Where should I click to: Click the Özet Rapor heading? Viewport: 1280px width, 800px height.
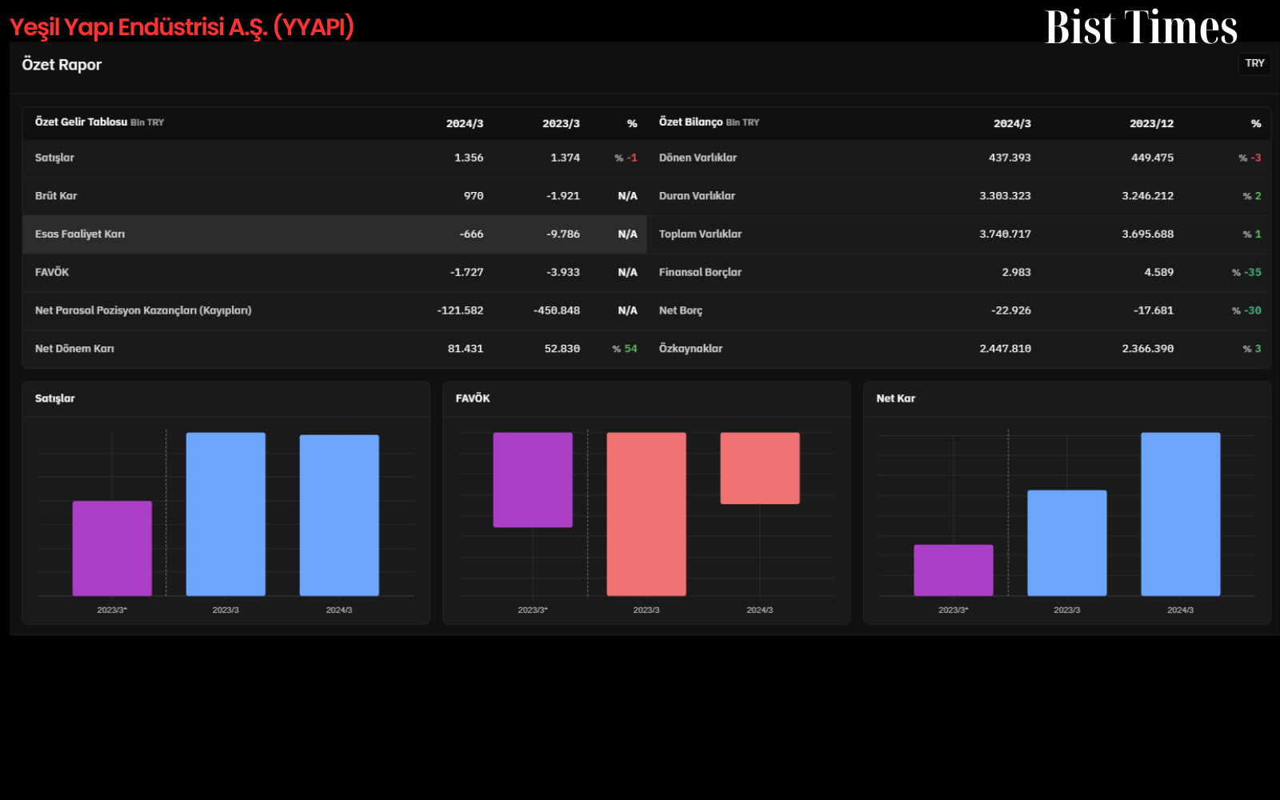pos(62,65)
